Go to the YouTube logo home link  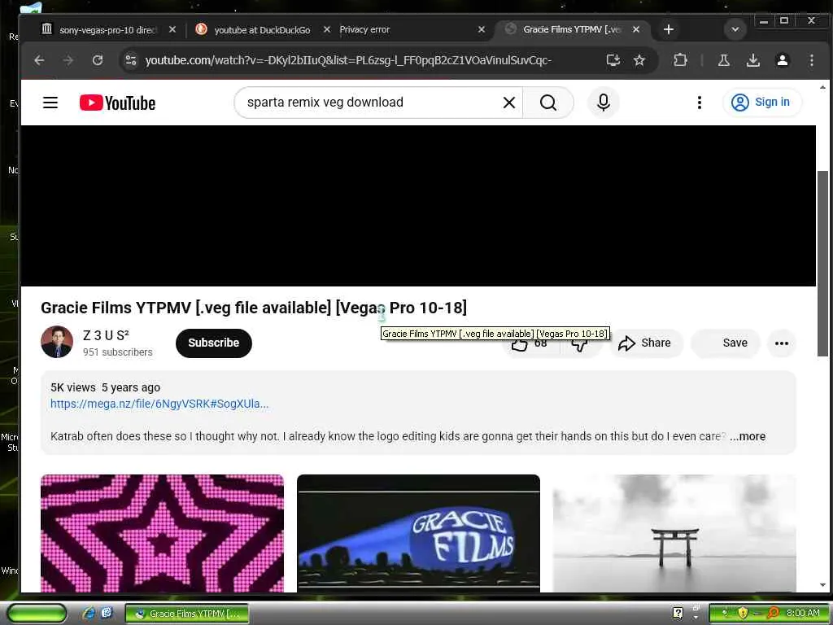(117, 103)
